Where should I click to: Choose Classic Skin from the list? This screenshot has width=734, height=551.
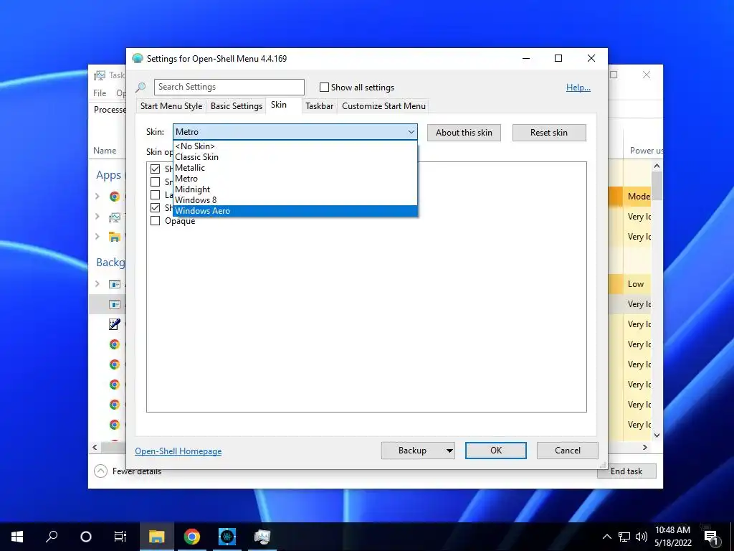tap(295, 157)
